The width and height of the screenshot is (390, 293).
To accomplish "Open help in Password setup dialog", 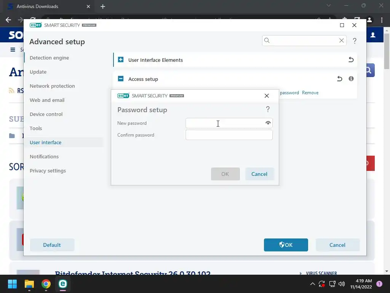I will coord(268,109).
